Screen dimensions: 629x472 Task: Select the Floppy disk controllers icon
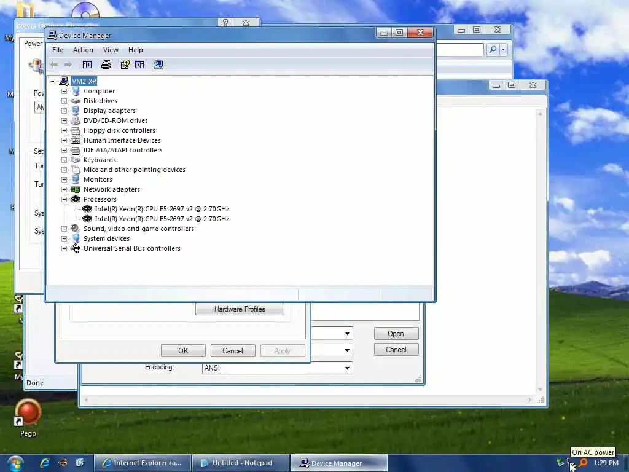click(x=76, y=130)
